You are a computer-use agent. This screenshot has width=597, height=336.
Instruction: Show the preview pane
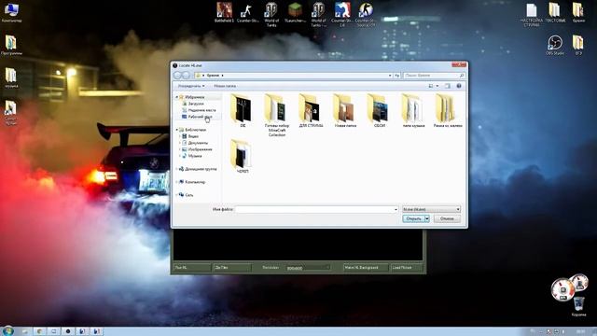point(448,86)
